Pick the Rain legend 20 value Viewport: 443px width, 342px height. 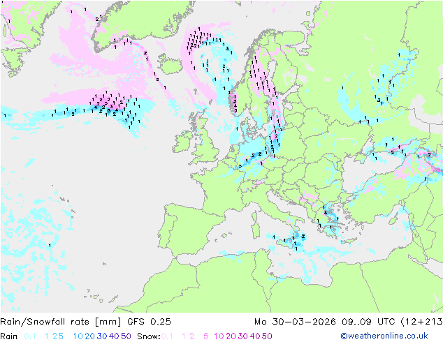[x=89, y=336]
